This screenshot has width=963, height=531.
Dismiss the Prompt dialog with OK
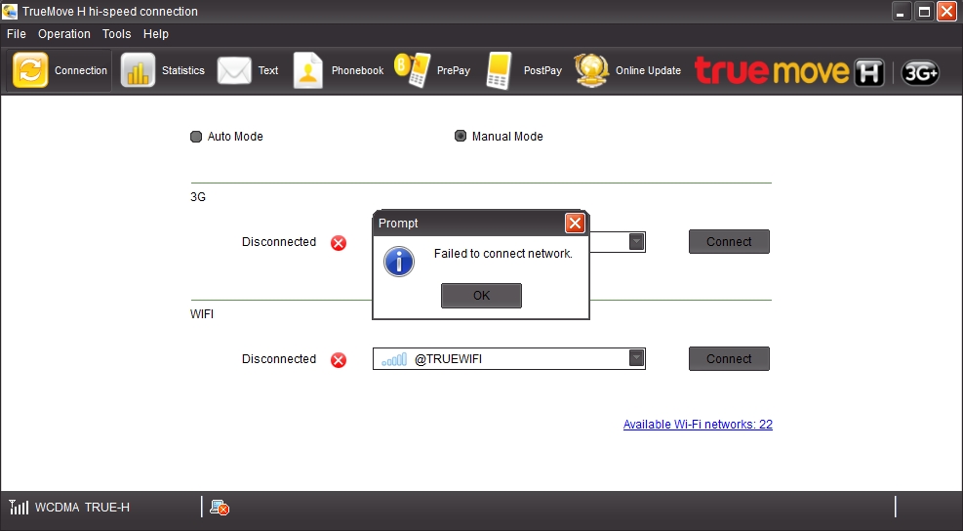point(482,296)
